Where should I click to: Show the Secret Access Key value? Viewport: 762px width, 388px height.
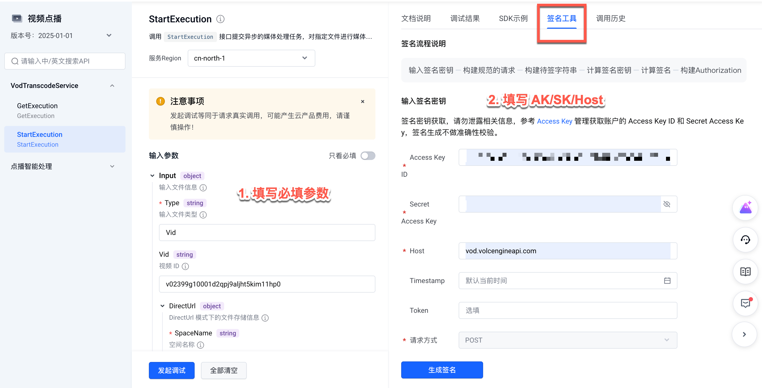pos(667,204)
